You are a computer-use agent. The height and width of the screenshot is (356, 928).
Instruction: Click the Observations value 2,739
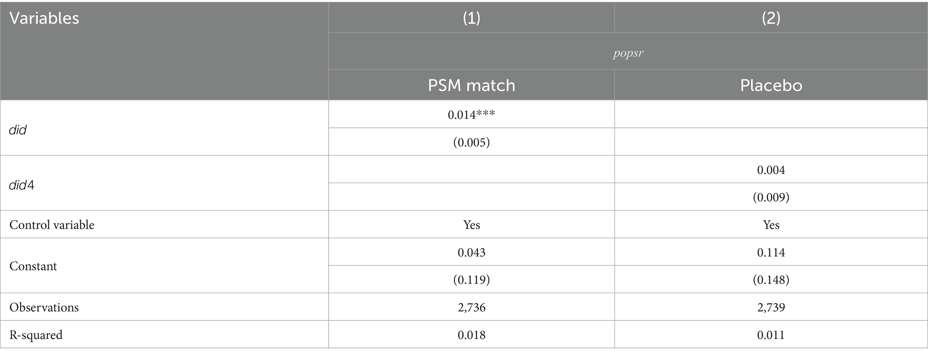click(771, 307)
